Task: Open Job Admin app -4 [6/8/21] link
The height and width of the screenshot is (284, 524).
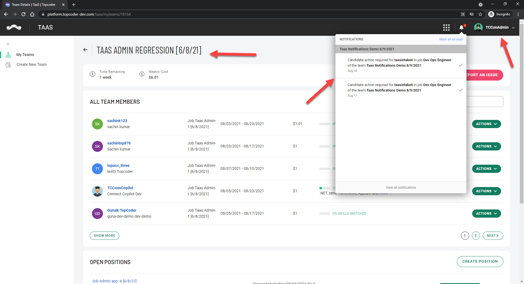Action: click(x=114, y=281)
